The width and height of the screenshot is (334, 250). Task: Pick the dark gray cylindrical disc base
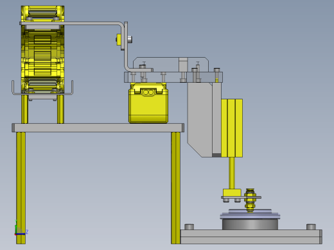pos(250,224)
